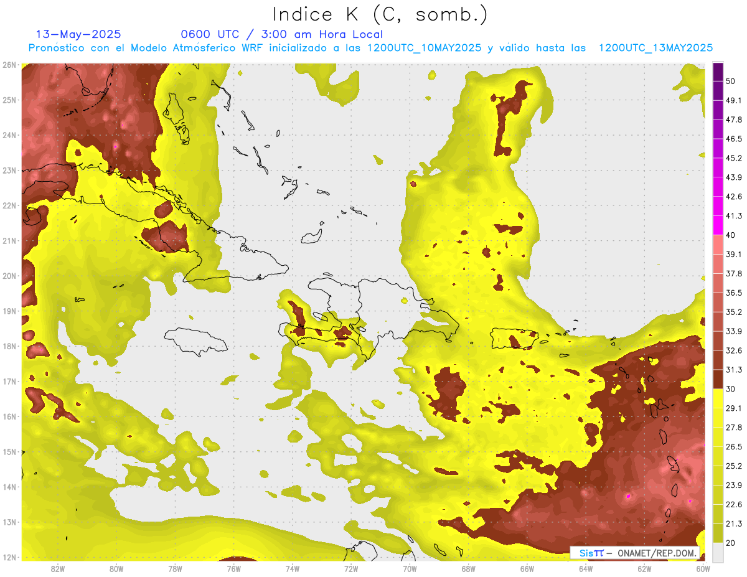The image size is (747, 577).
Task: Select the date text "13-May-2025"
Action: click(78, 34)
